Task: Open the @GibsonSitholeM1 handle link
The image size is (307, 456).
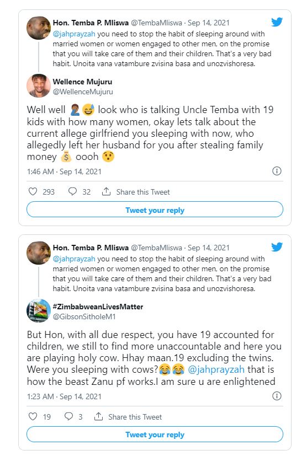Action: [84, 316]
